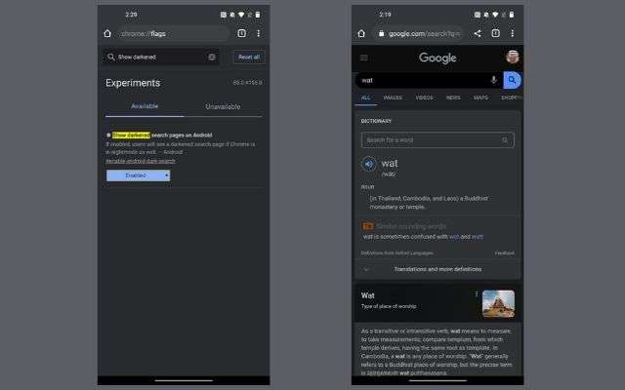Open the Wat temple thumbnail image

498,303
